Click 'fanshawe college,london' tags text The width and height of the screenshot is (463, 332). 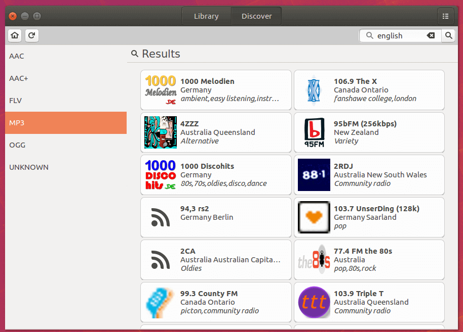[375, 99]
